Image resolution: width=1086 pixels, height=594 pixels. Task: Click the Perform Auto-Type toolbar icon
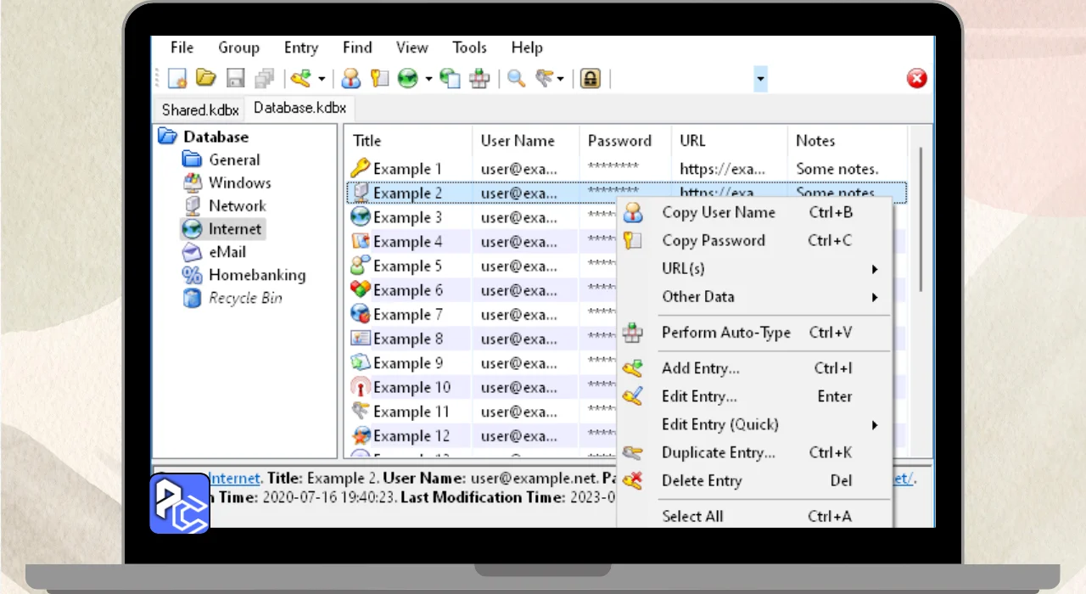point(480,79)
